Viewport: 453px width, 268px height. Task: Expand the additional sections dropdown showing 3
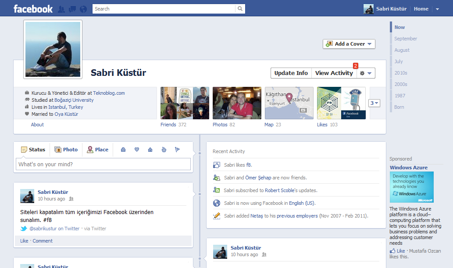click(x=374, y=103)
